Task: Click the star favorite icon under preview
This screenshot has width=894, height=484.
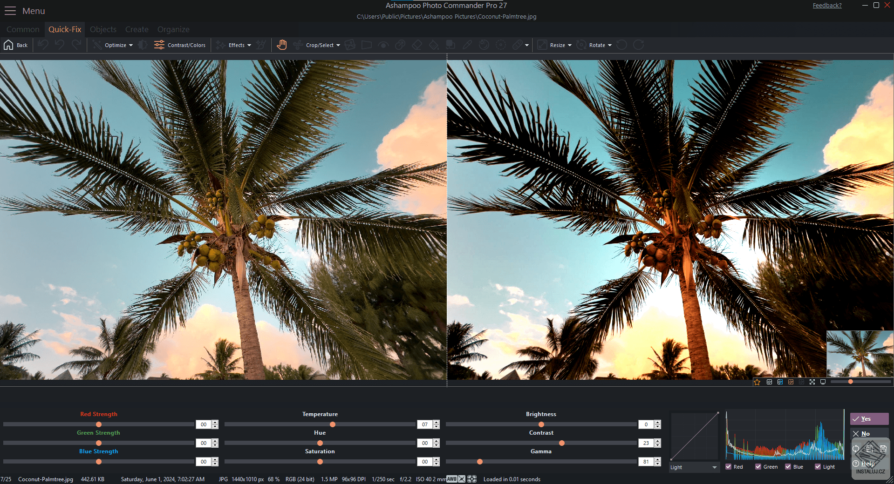Action: (757, 382)
